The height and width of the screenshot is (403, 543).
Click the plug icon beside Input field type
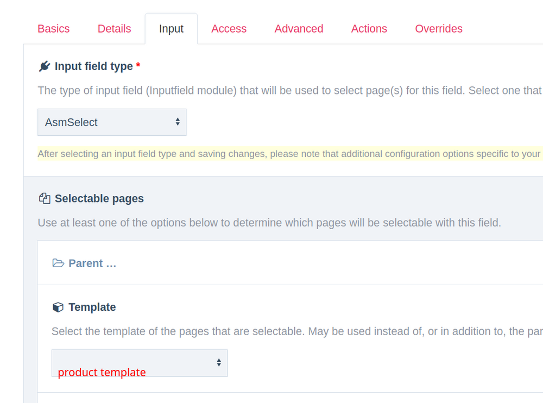tap(46, 66)
